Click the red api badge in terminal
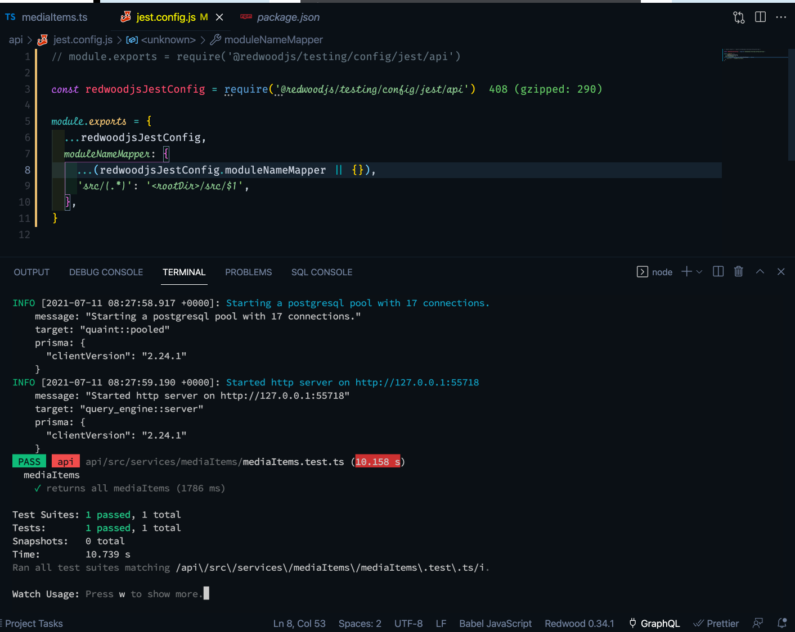 click(66, 462)
